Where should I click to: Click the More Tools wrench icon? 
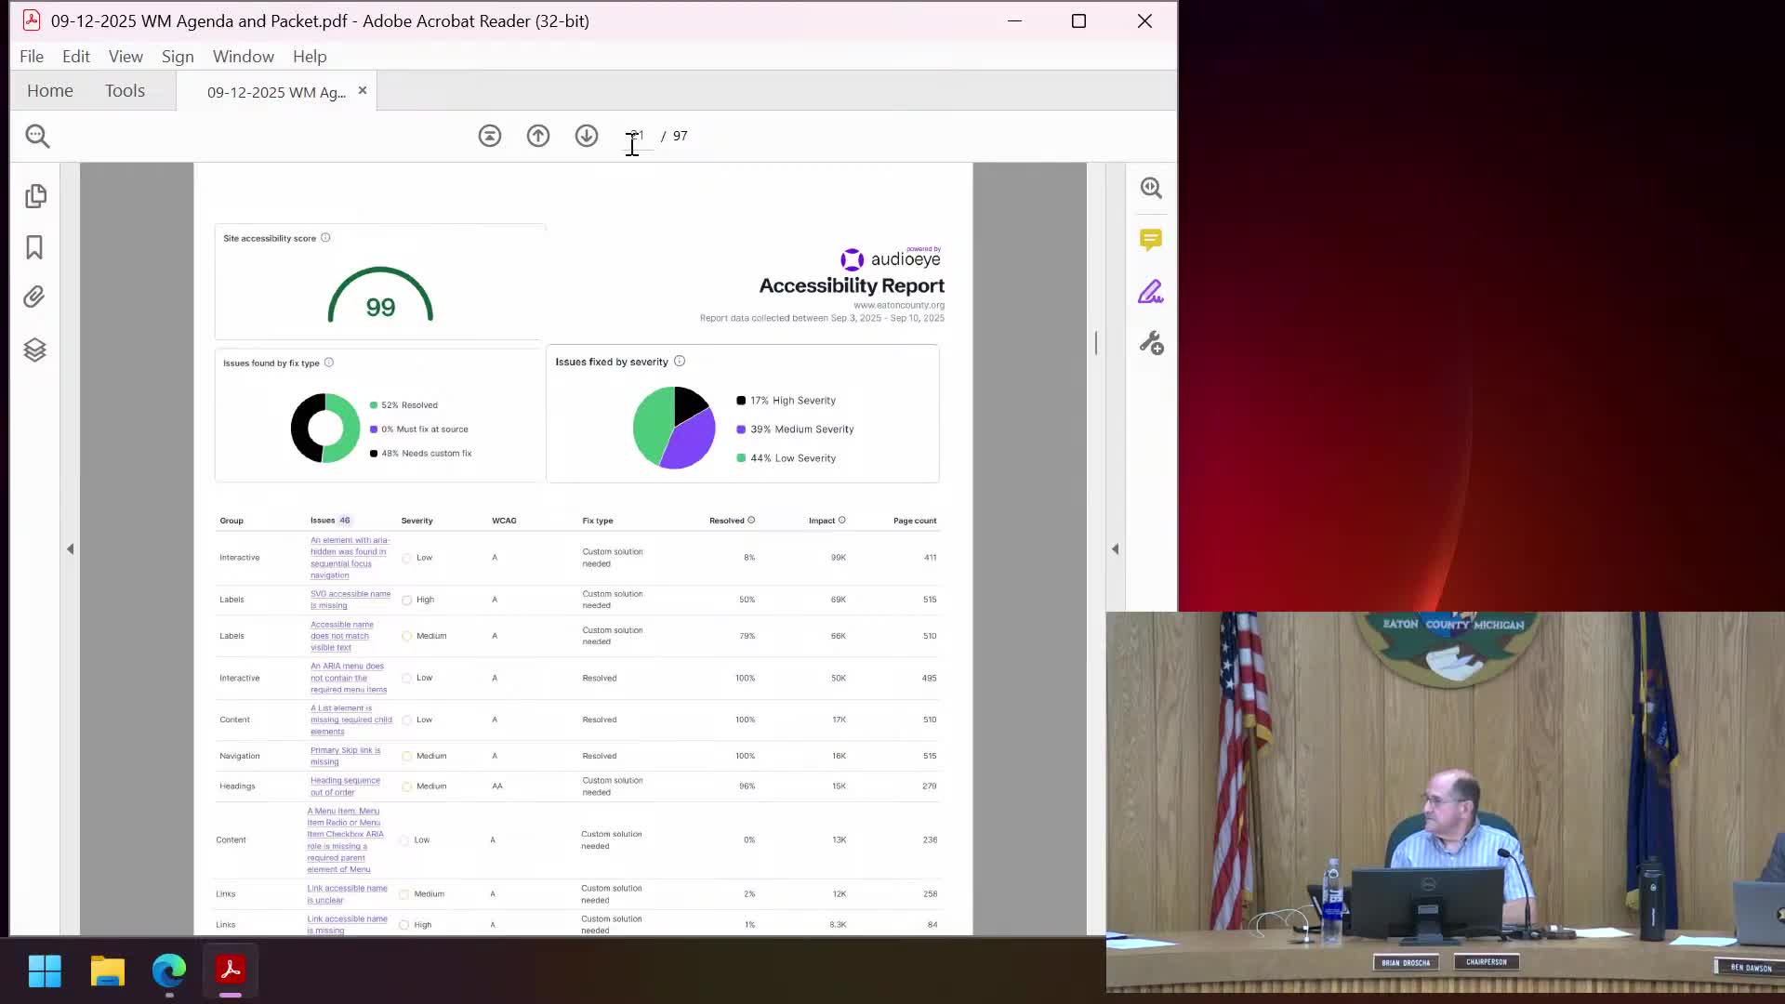[x=1151, y=343]
